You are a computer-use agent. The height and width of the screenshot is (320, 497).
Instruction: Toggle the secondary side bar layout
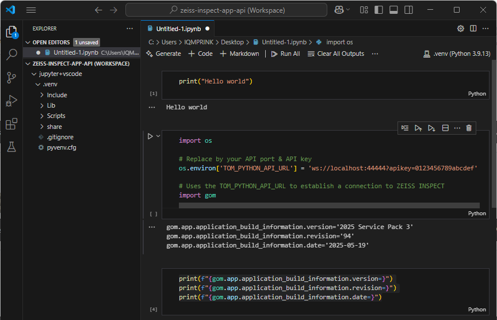coord(408,10)
